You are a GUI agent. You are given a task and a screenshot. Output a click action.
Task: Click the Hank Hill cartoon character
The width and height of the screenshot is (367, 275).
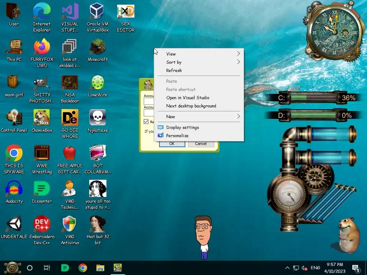tap(203, 237)
